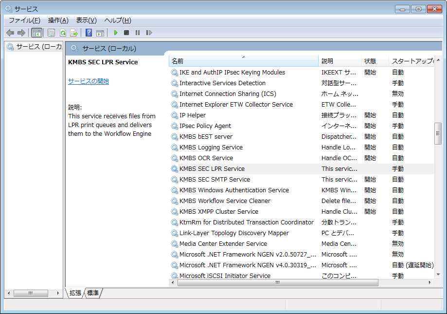
Task: Stop the service with square icon
Action: [x=126, y=33]
